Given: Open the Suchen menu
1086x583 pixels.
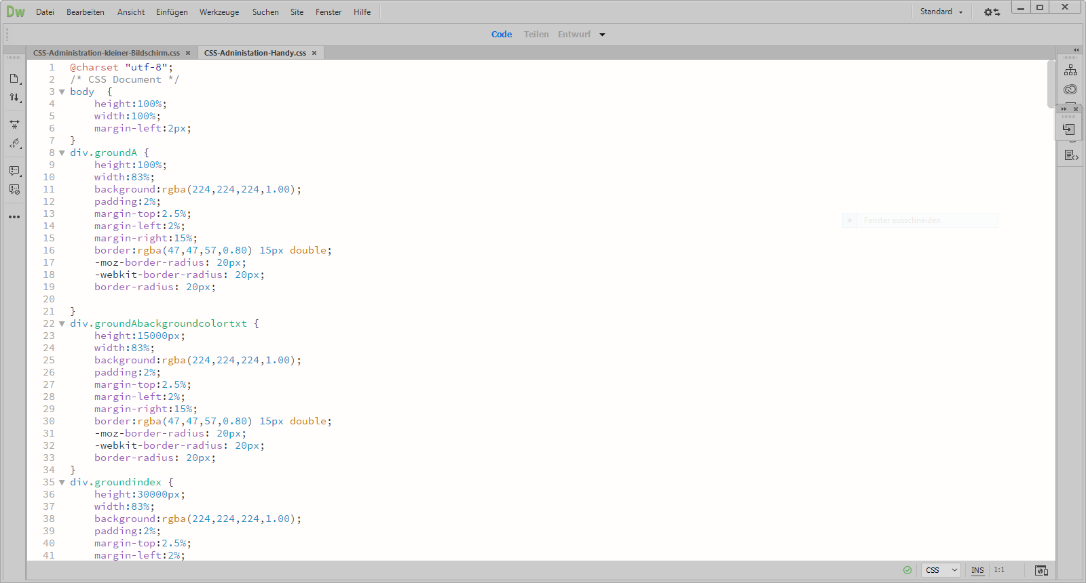Looking at the screenshot, I should [x=265, y=12].
